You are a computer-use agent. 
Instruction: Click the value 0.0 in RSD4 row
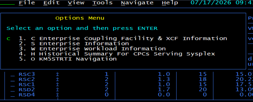click(x=164, y=95)
